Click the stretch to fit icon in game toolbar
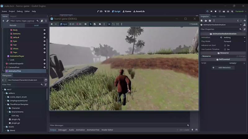Image resolution: width=248 pixels, height=139 pixels. (x=117, y=24)
